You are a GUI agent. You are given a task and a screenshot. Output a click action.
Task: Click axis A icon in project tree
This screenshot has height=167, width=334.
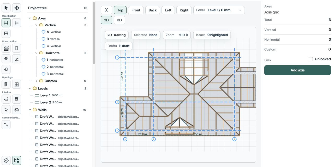[44, 32]
